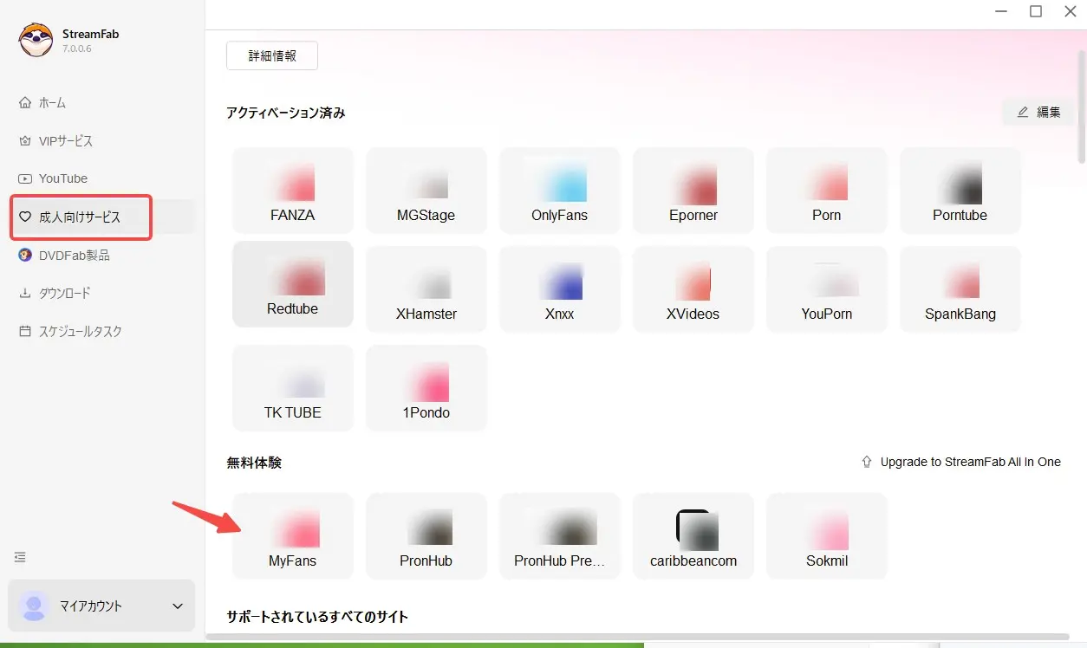Open the TK TUBE service tile
This screenshot has height=648, width=1087.
tap(293, 388)
